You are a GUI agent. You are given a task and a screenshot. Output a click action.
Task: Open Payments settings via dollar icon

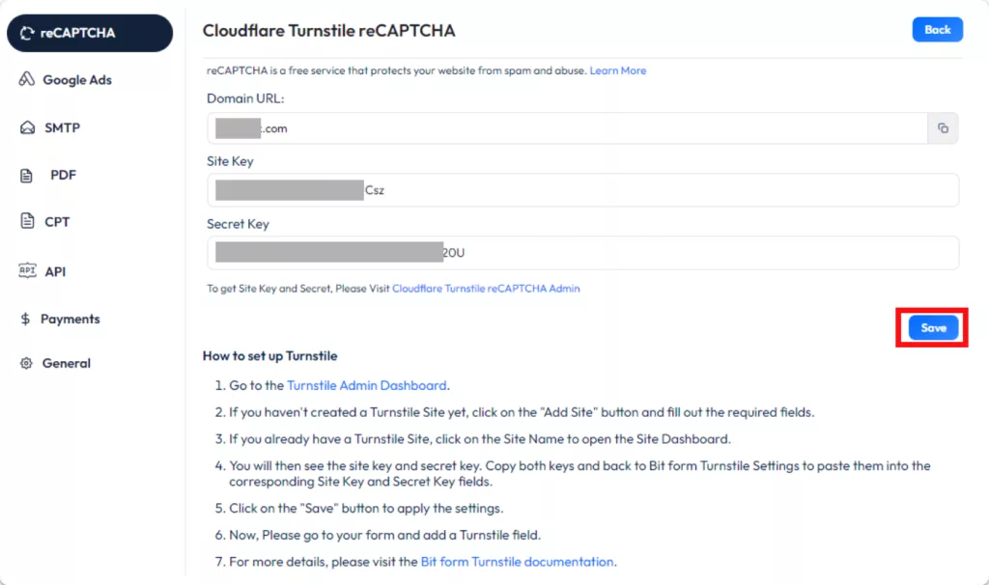(26, 319)
